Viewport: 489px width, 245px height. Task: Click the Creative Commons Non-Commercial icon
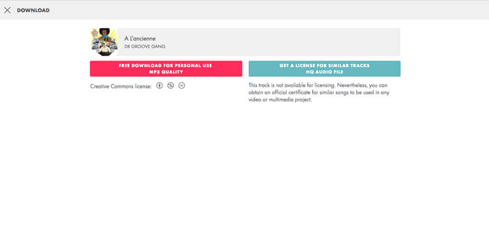(x=171, y=86)
